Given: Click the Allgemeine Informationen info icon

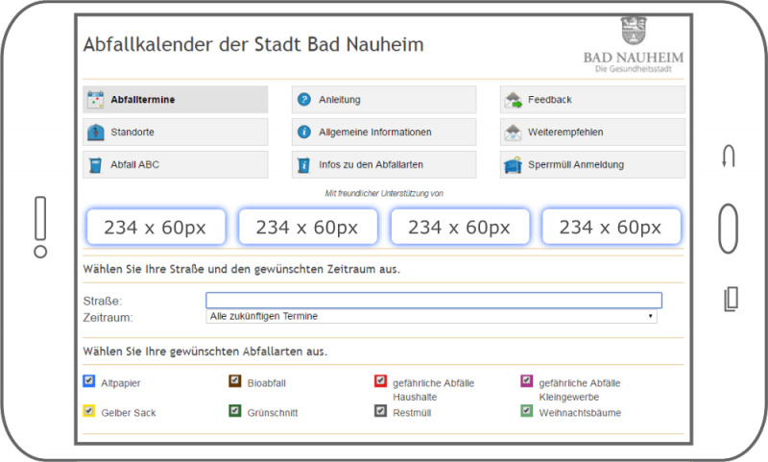Looking at the screenshot, I should [x=304, y=133].
